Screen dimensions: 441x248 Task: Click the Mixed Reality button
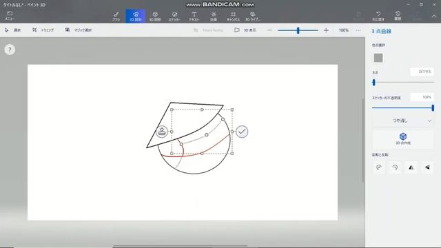[x=208, y=30]
